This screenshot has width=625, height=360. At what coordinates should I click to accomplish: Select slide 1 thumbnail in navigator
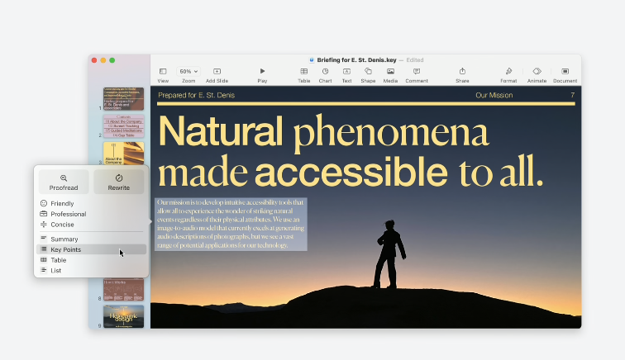[x=123, y=98]
